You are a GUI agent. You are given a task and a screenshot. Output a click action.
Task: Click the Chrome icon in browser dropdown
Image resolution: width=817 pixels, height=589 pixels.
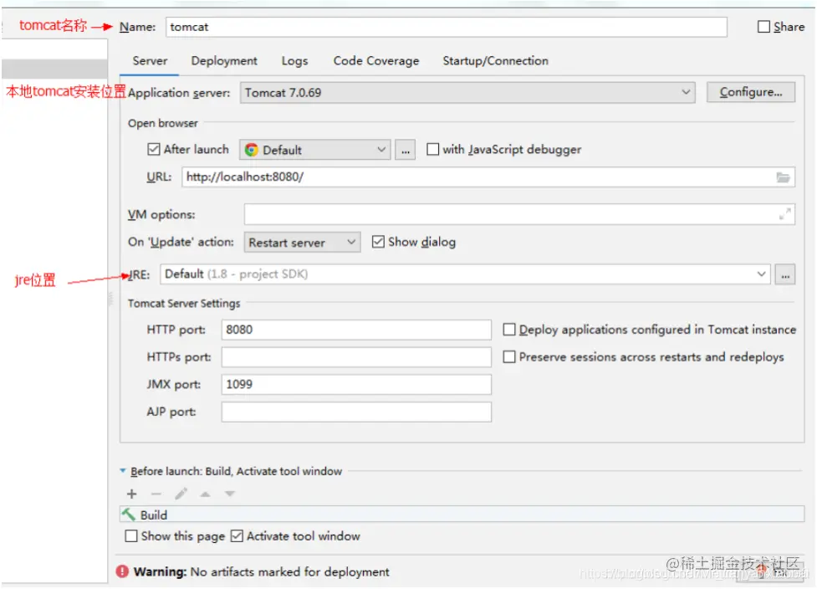coord(251,150)
